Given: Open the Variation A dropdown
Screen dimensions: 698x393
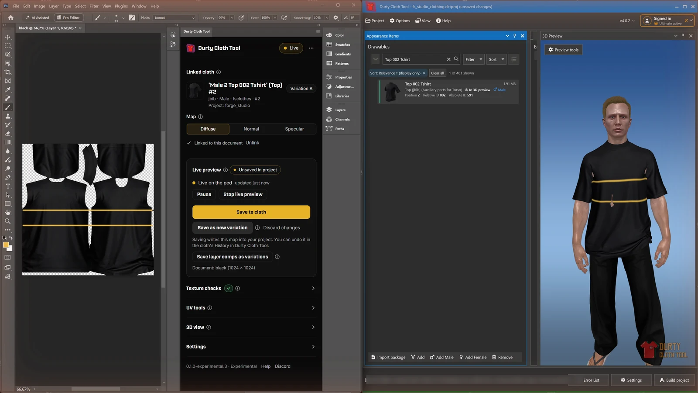Looking at the screenshot, I should coord(301,89).
